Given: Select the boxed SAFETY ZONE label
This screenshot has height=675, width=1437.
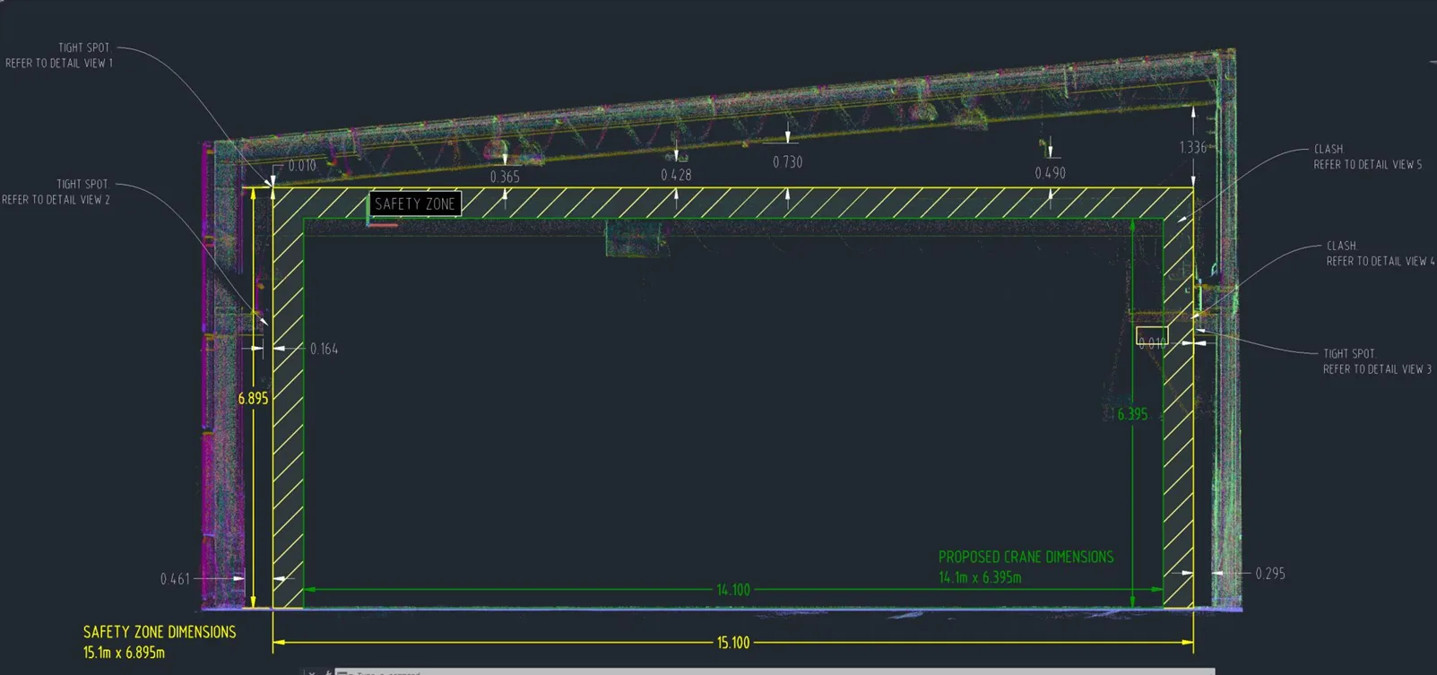Looking at the screenshot, I should click(x=415, y=203).
